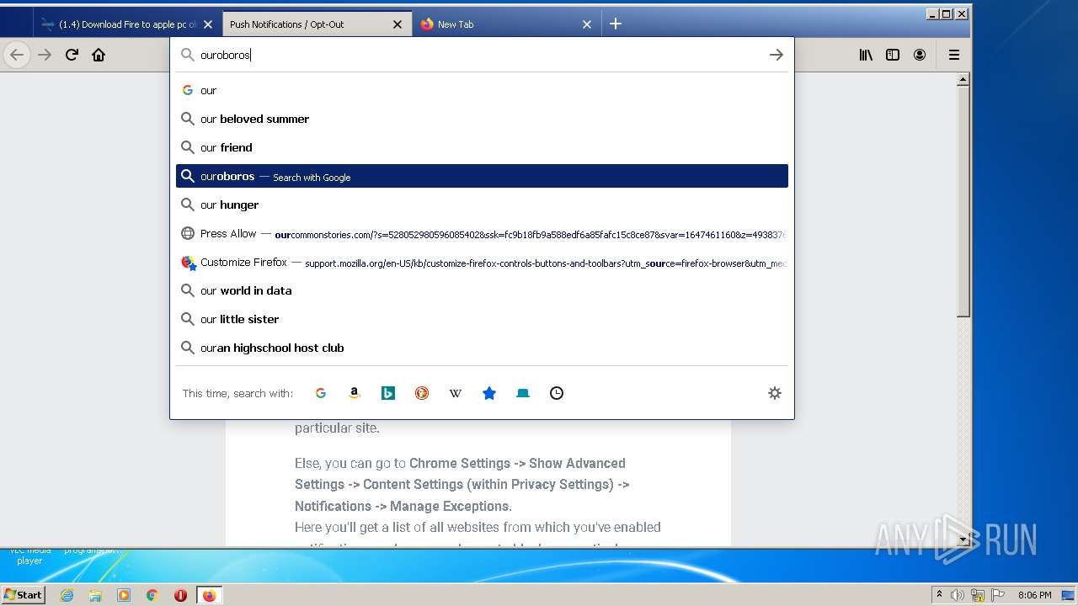The height and width of the screenshot is (606, 1078).
Task: Open Windows Explorer folder in taskbar
Action: coord(95,595)
